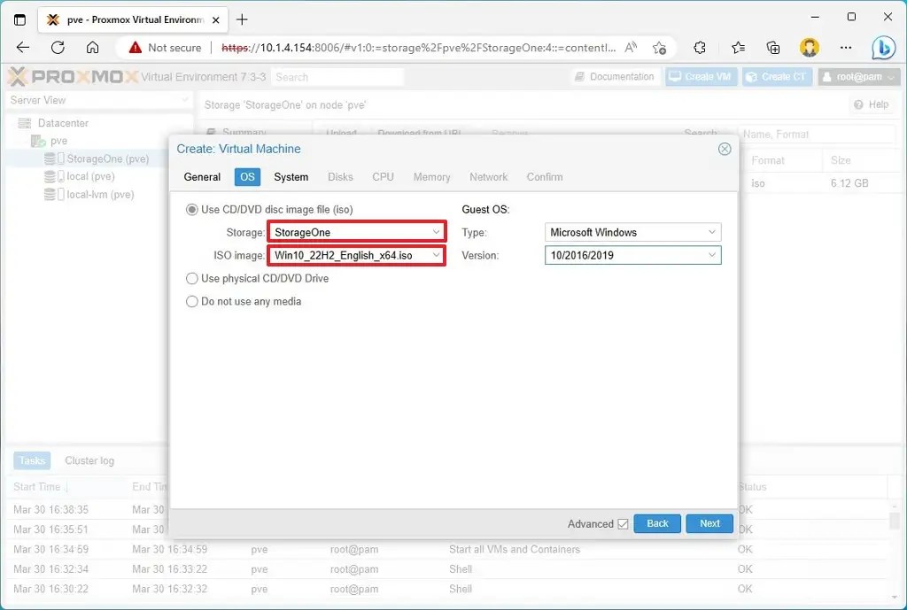The height and width of the screenshot is (610, 907).
Task: Click the Next button
Action: point(709,523)
